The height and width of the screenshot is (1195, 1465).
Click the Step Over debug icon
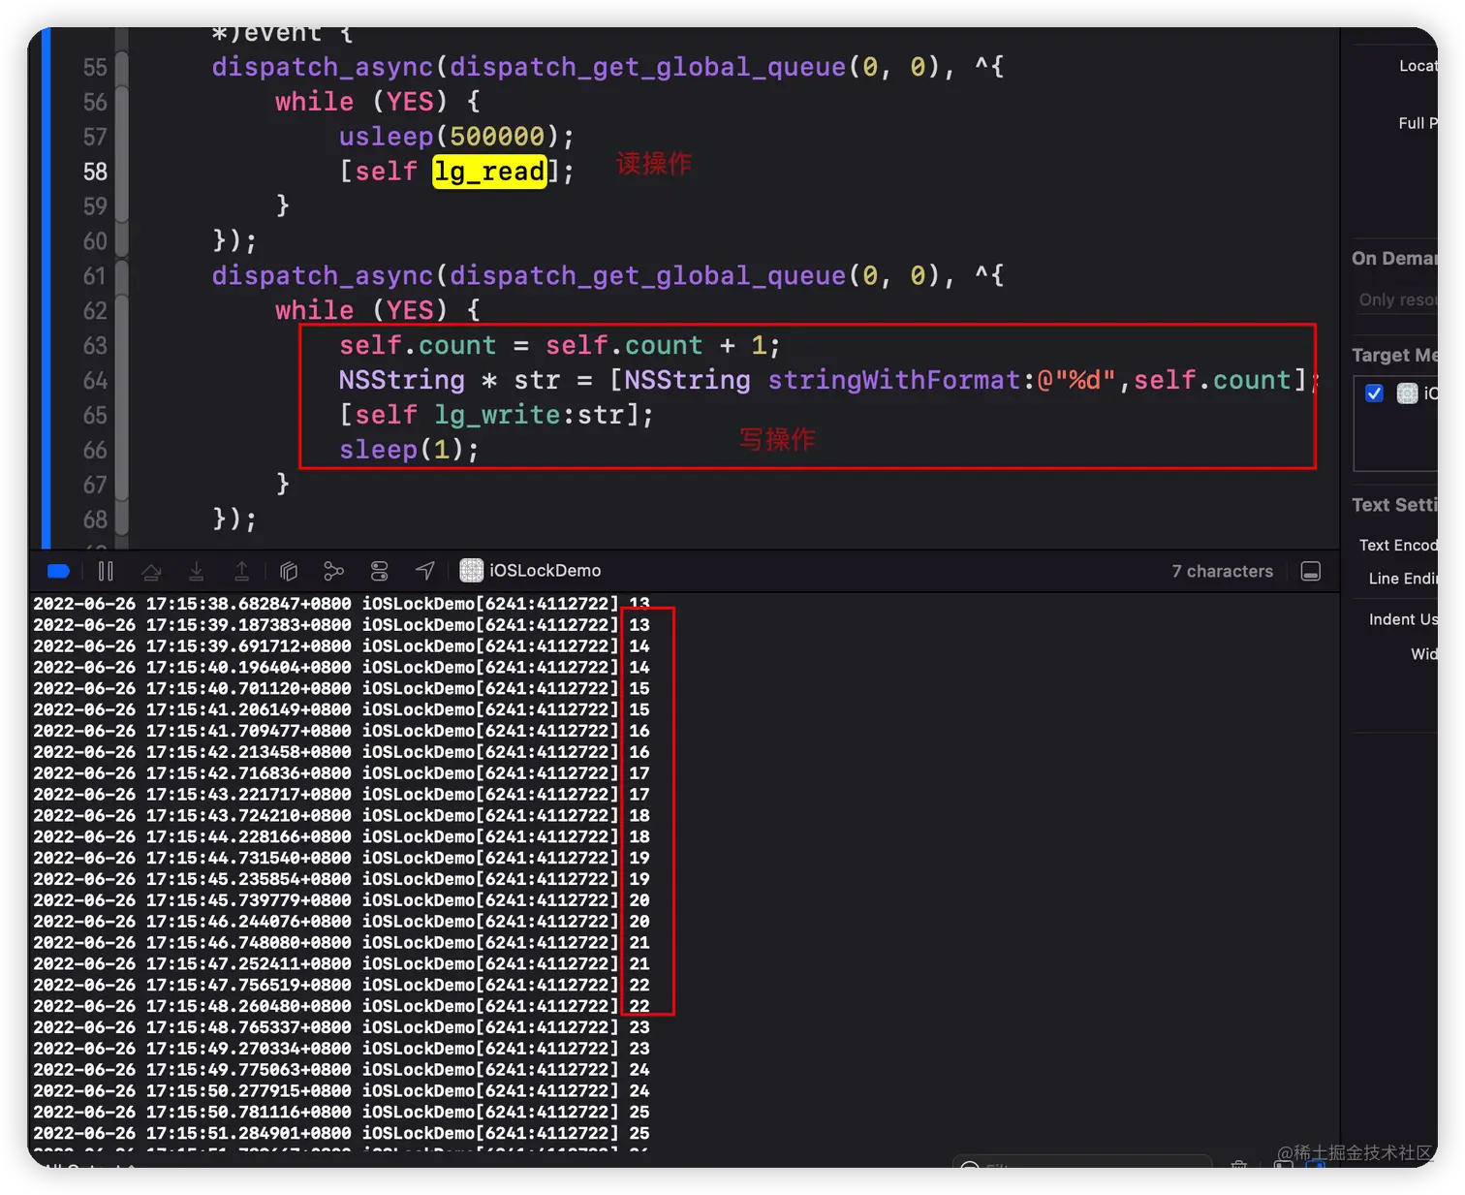click(x=151, y=571)
